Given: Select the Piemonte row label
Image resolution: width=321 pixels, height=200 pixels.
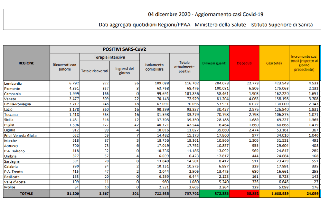Looking at the screenshot, I should click(x=12, y=89).
